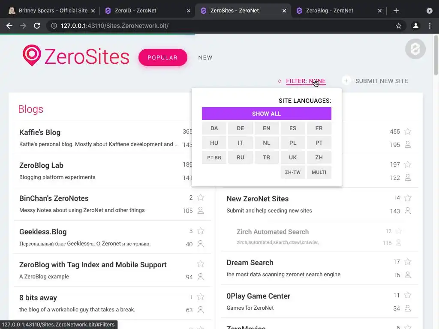439x329 pixels.
Task: Open BinChan's ZeroNotes link
Action: (x=54, y=198)
